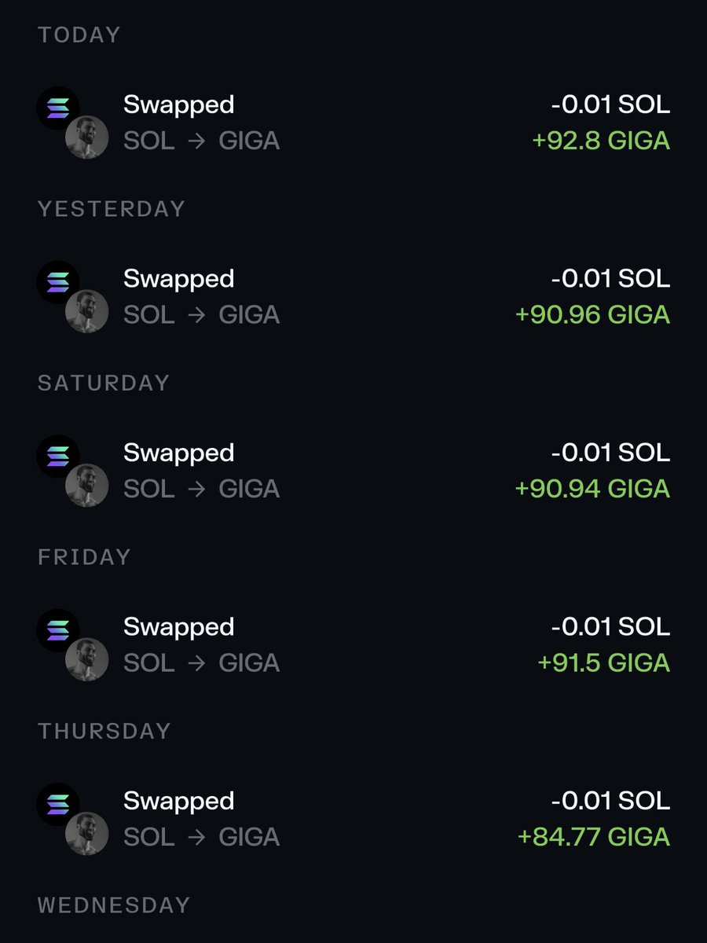Tap Solana icon in Today's swap
Screen dimensions: 707x943
pos(58,108)
